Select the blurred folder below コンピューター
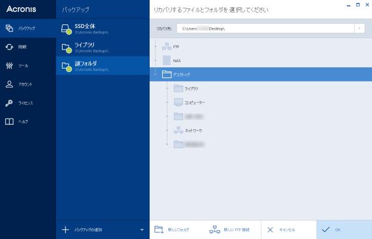372x239 pixels. click(x=188, y=116)
